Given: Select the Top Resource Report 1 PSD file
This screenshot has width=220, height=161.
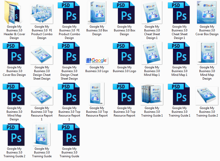Looking at the screenshot, I should click(69, 94).
